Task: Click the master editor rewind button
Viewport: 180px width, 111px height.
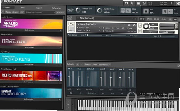Action: (122, 12)
